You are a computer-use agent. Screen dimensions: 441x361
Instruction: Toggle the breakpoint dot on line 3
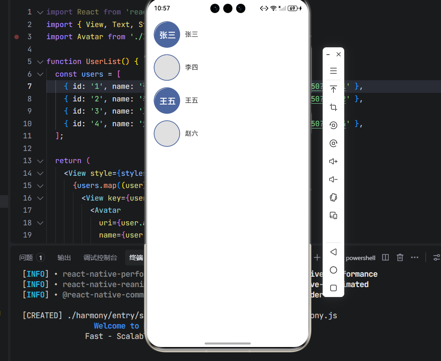(x=17, y=37)
